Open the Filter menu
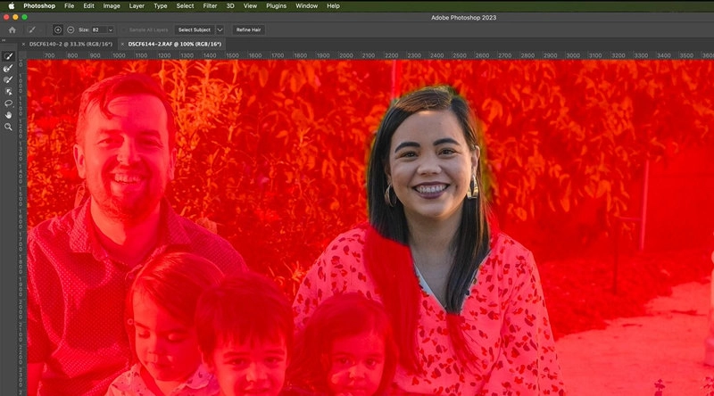Screen dimensions: 714x396 210,5
